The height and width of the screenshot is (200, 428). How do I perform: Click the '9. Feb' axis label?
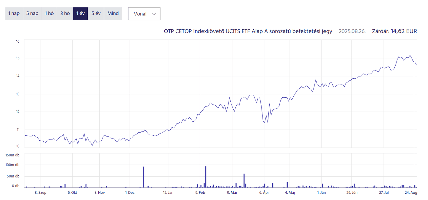pyautogui.click(x=200, y=192)
